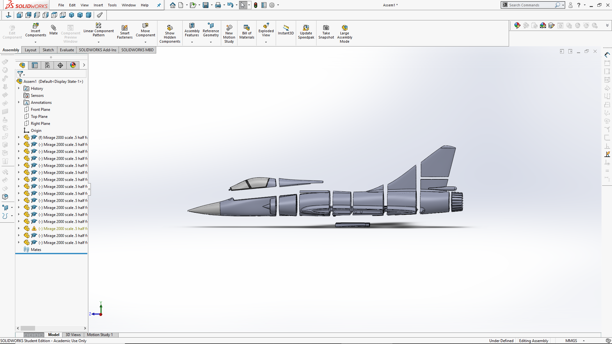The image size is (612, 344).
Task: Open PropertyManager tab icon
Action: [x=35, y=65]
